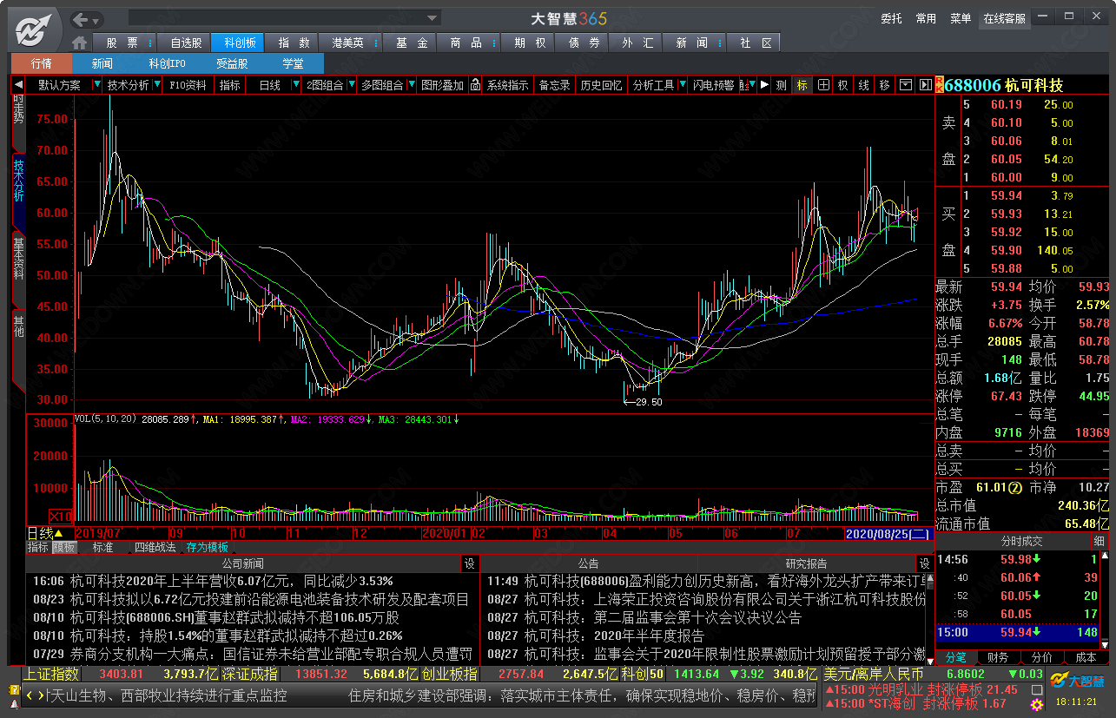This screenshot has height=718, width=1116.
Task: Click the F10资料 button
Action: click(x=188, y=85)
